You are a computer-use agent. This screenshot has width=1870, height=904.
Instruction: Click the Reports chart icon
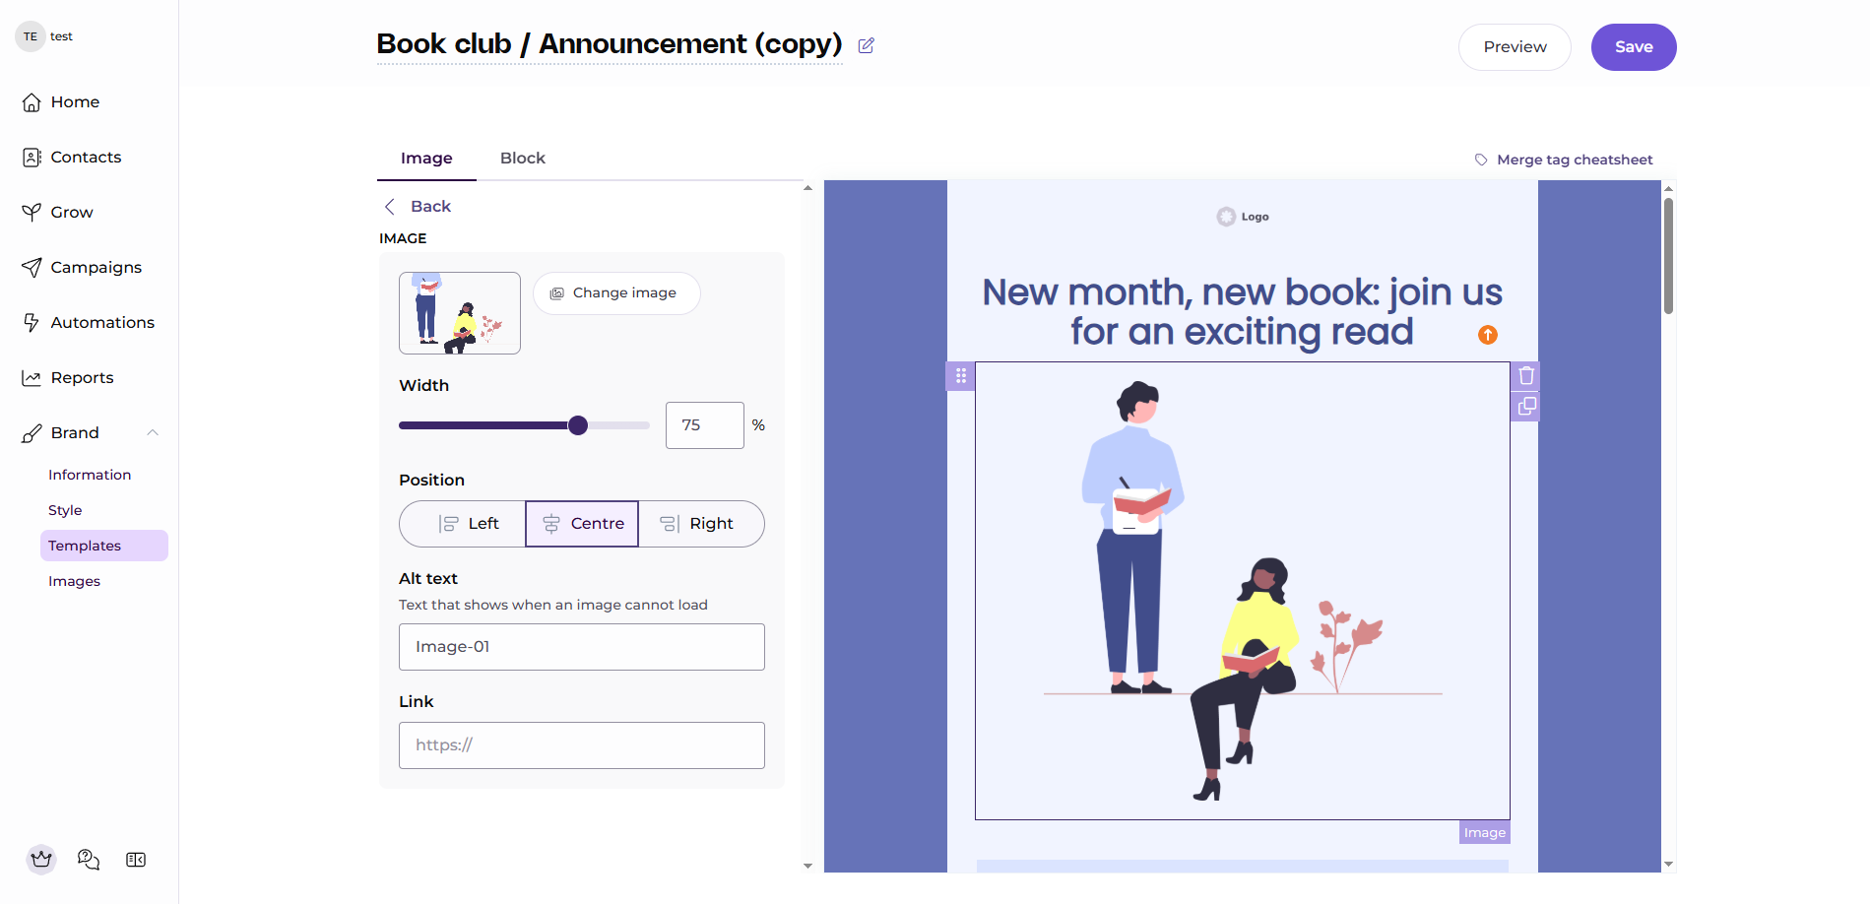pyautogui.click(x=32, y=378)
